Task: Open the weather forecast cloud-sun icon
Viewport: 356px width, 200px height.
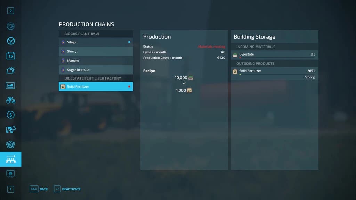Action: 11,70
